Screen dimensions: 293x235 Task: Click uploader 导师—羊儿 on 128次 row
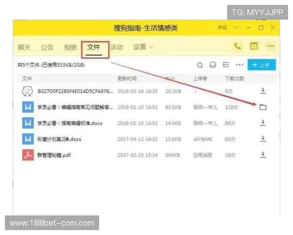pos(205,107)
